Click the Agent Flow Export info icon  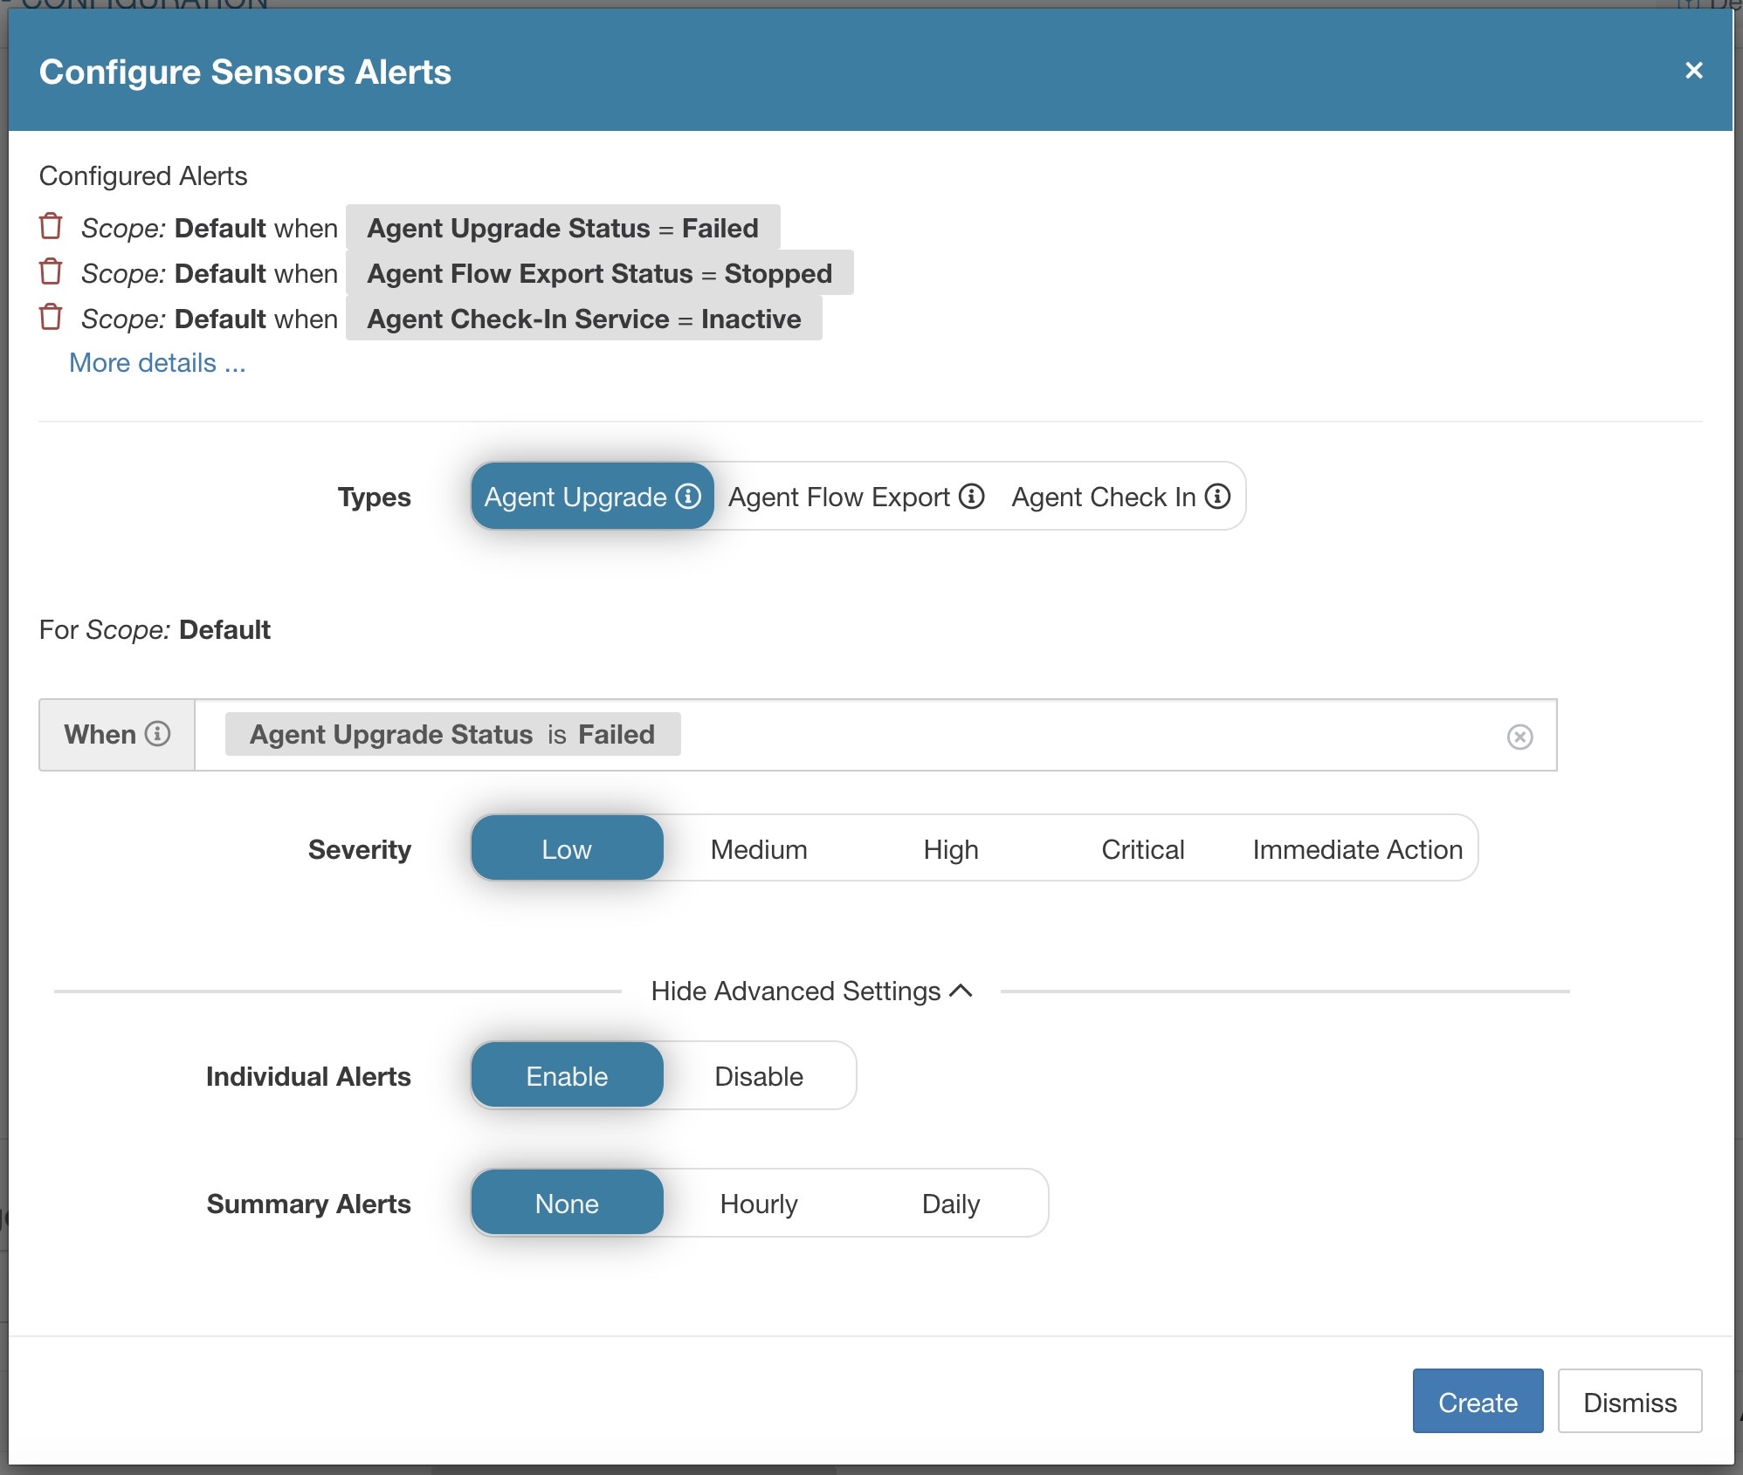point(968,496)
